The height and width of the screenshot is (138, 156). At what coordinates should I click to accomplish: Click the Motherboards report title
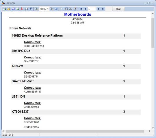78,14
